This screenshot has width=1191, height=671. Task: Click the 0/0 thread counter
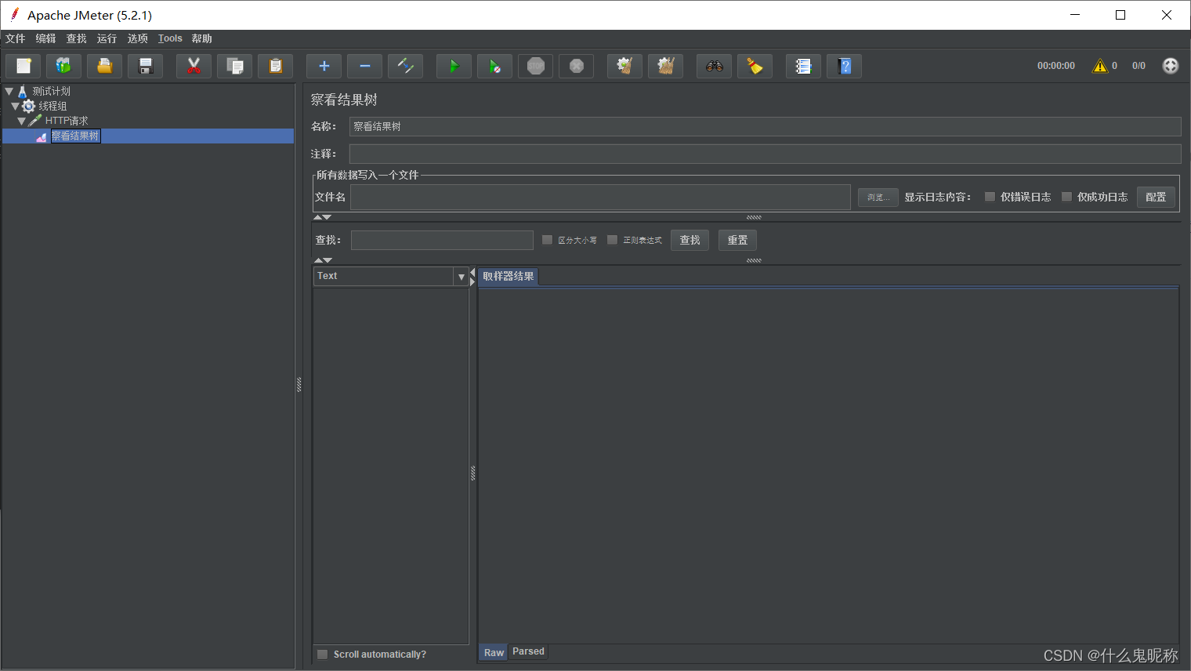(1139, 66)
